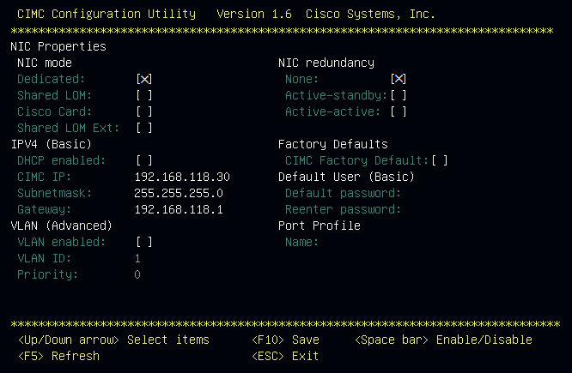Click the VLAN (Advanced) heading

click(61, 226)
